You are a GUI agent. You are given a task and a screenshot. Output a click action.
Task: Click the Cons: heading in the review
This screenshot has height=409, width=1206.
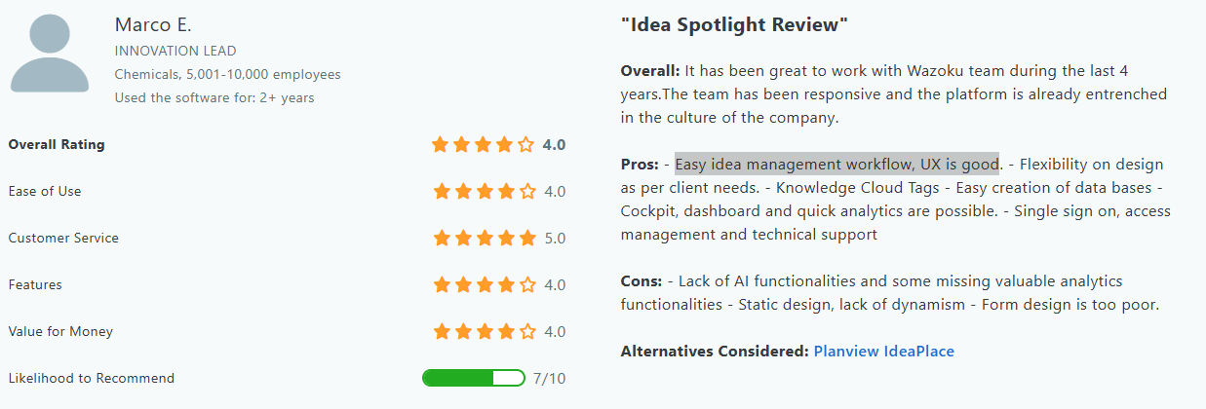[x=642, y=281]
